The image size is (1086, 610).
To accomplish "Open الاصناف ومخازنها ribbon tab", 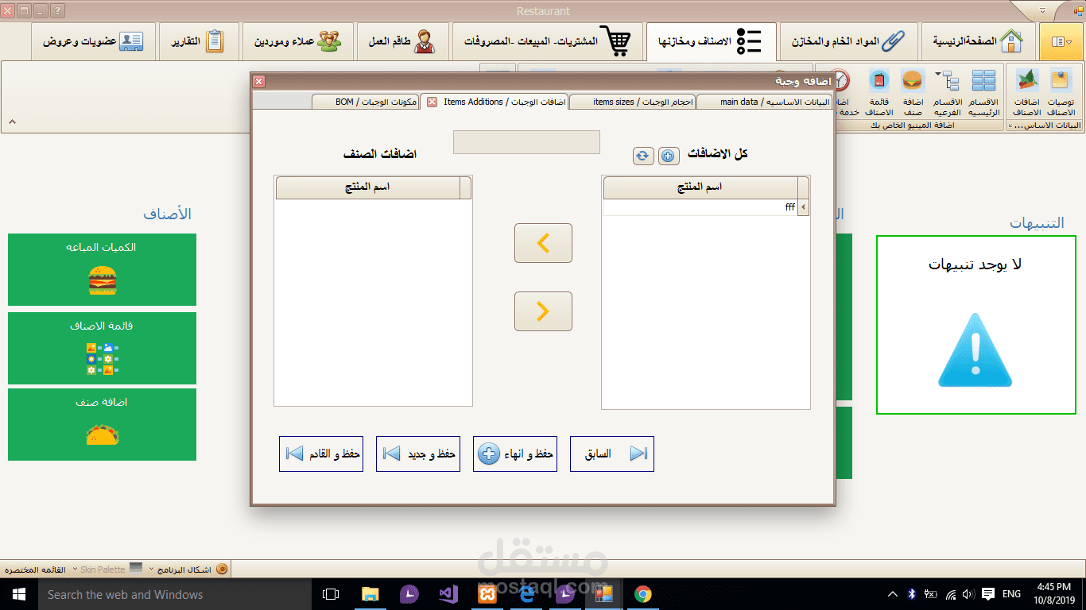I will (711, 41).
